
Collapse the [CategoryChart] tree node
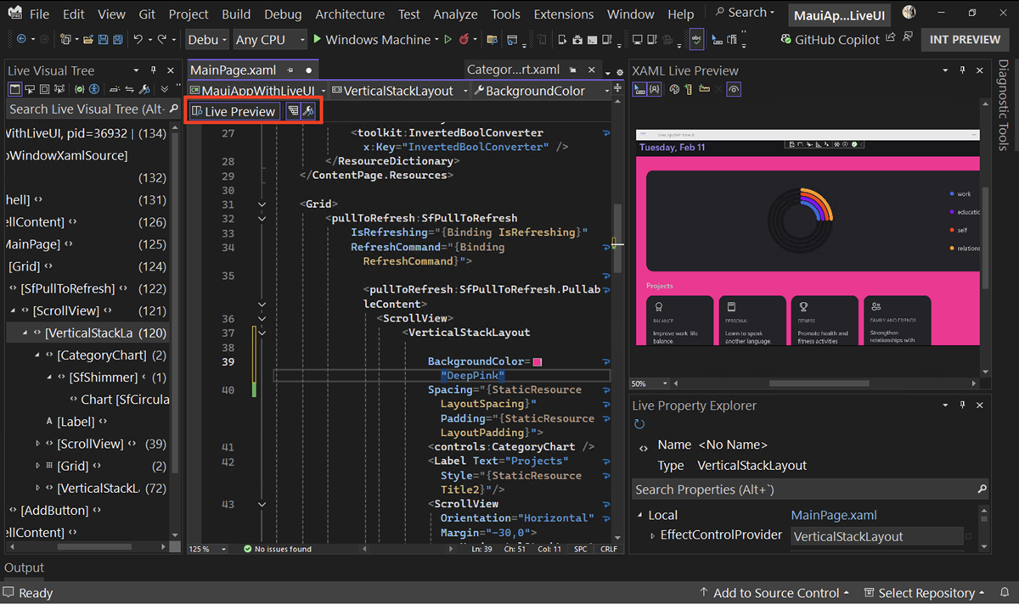click(38, 355)
